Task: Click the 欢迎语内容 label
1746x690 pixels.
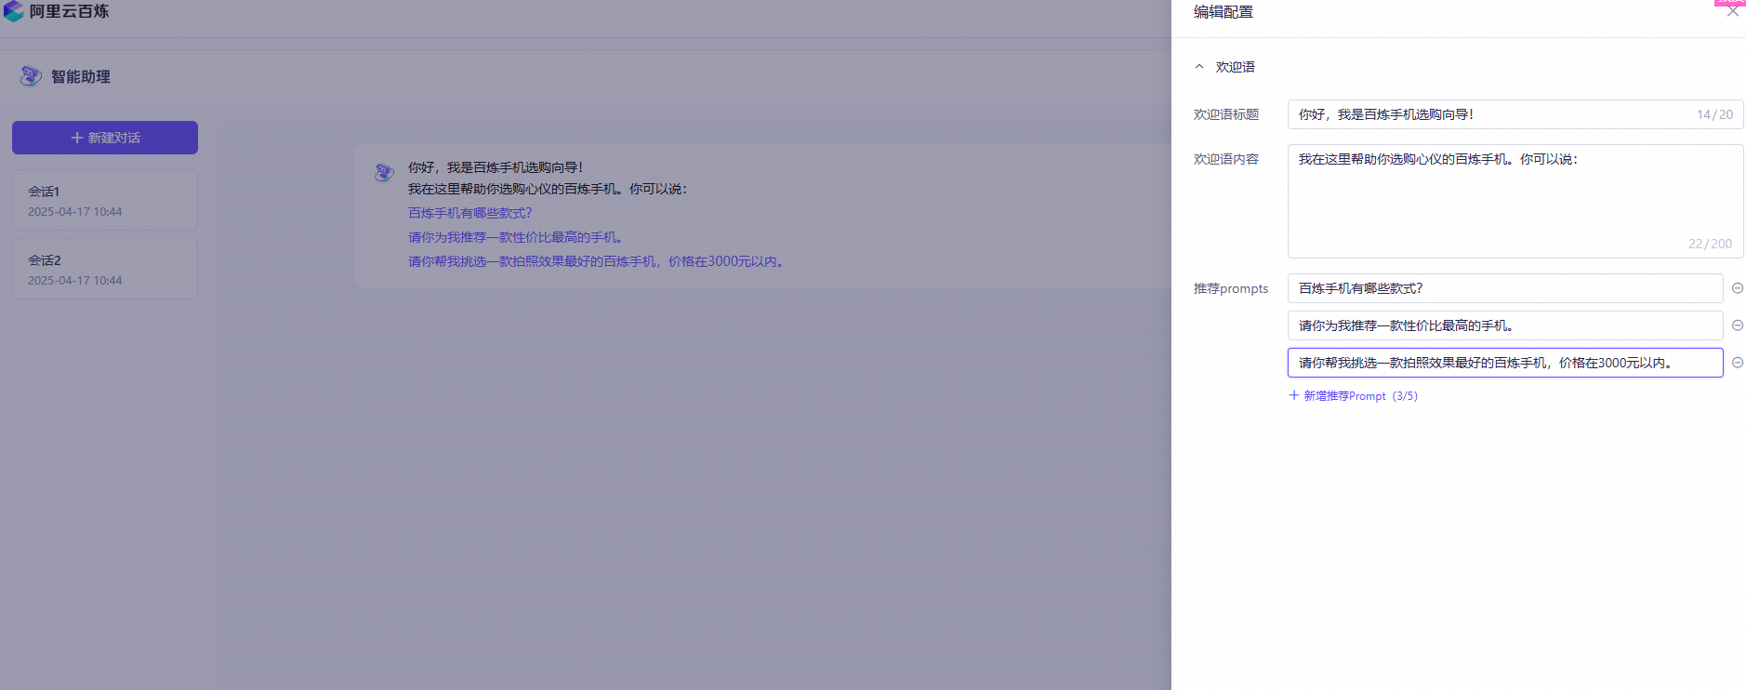Action: (1226, 159)
